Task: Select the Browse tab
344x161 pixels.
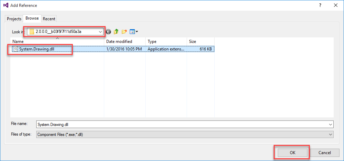Action: pyautogui.click(x=32, y=19)
